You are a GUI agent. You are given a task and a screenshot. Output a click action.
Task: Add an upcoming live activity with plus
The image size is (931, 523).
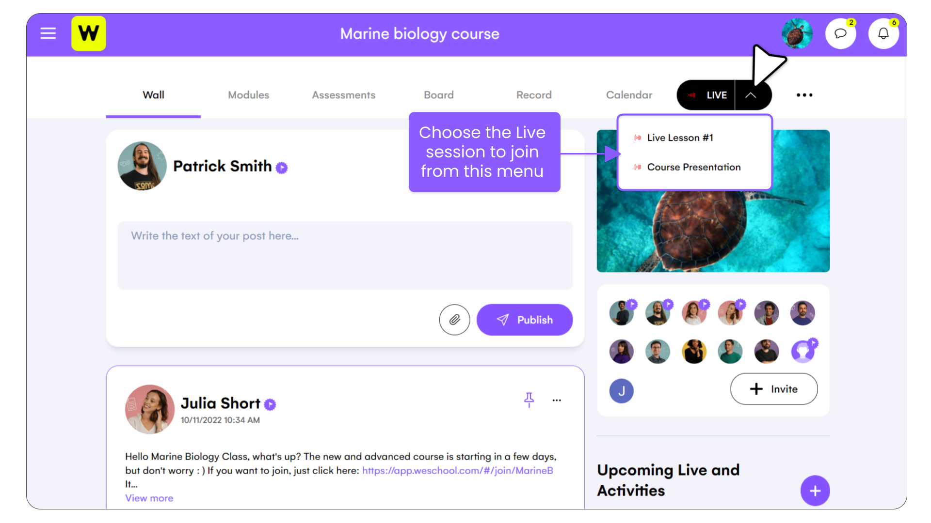tap(815, 491)
